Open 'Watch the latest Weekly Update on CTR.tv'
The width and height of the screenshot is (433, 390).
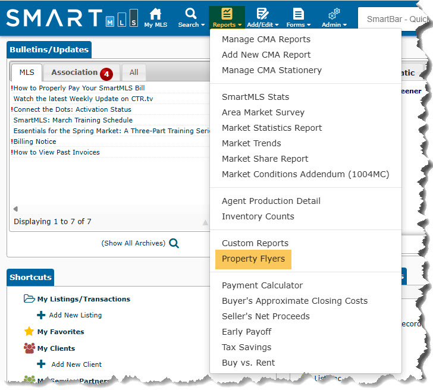click(x=83, y=99)
